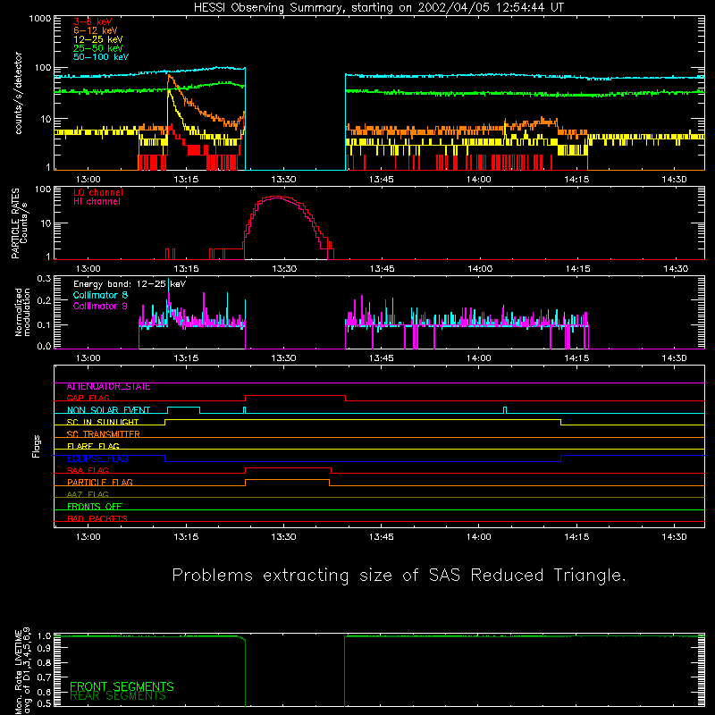Select the Collimator 9 legend entry
Image resolution: width=715 pixels, height=715 pixels.
tap(100, 306)
